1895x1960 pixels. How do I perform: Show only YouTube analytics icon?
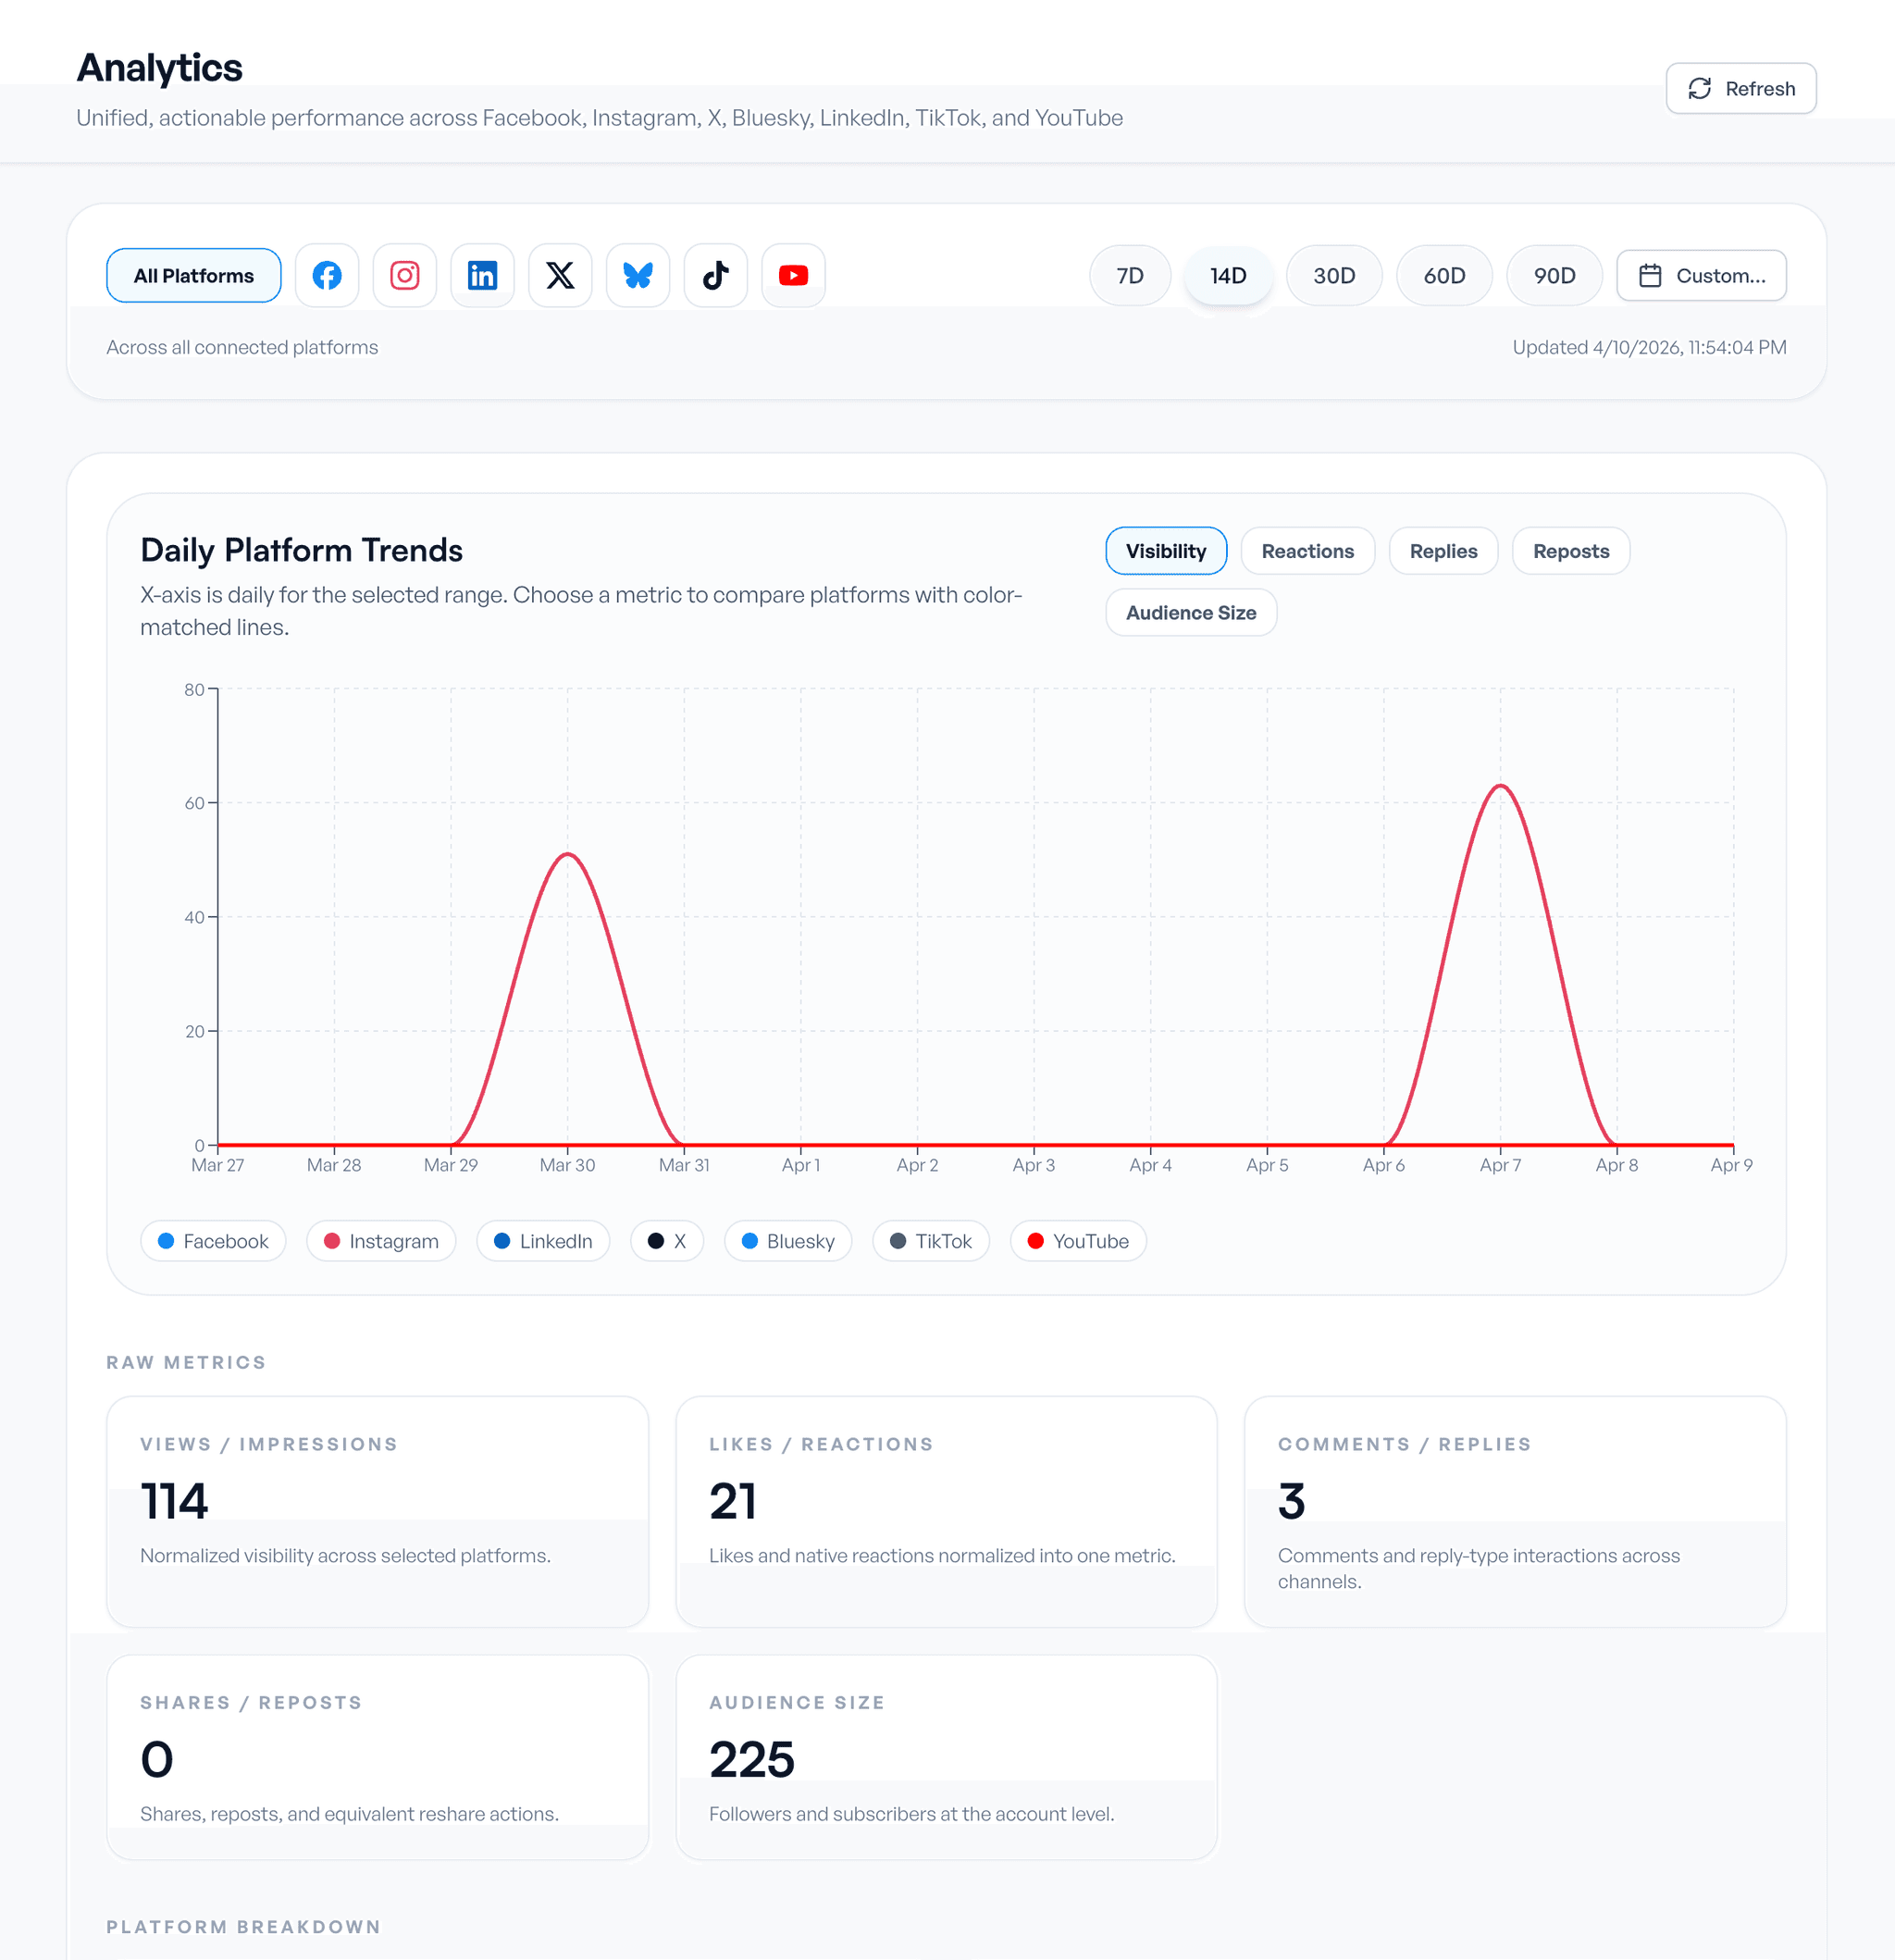[793, 275]
